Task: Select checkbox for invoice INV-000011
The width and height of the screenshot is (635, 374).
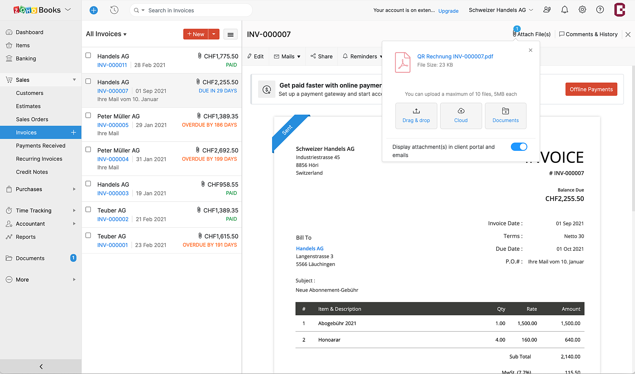Action: (x=88, y=56)
